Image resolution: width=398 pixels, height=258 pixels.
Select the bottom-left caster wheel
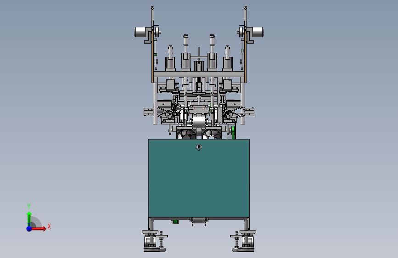click(150, 241)
